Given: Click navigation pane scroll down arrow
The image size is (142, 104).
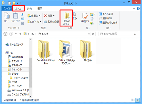Looking at the screenshot, I should (30, 96).
